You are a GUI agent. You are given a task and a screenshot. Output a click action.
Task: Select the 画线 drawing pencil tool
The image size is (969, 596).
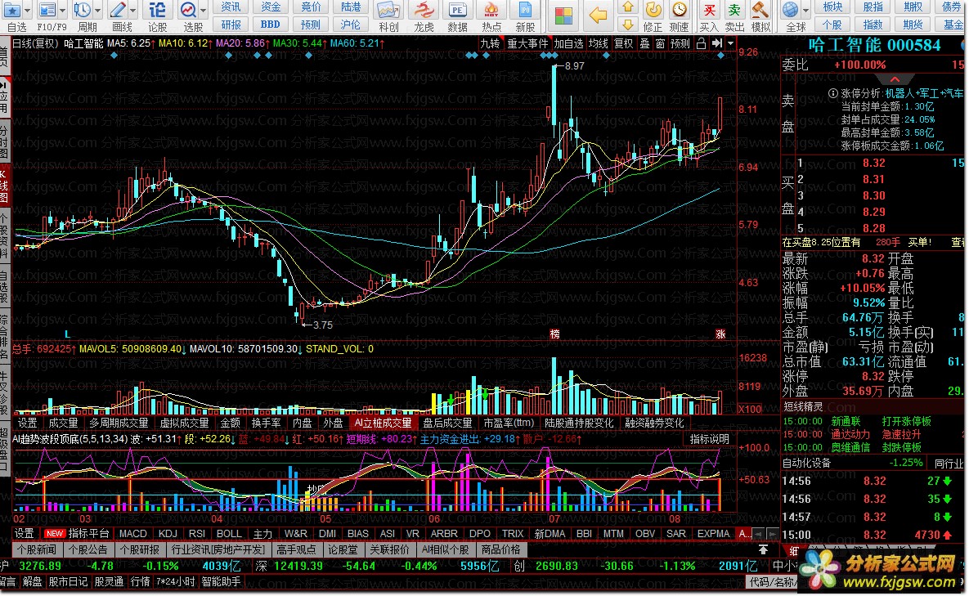coord(118,10)
